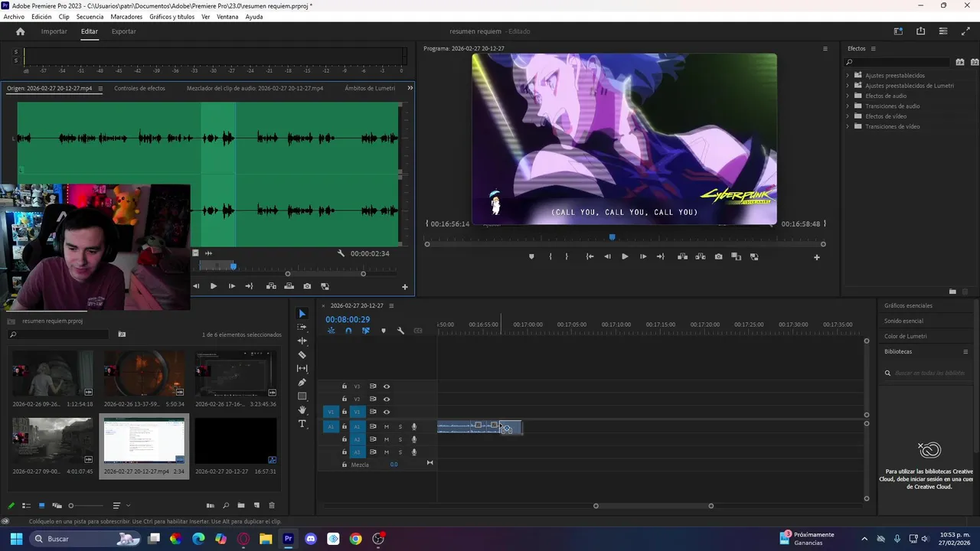This screenshot has width=980, height=551.
Task: Open the Quick Export share icon
Action: (920, 31)
